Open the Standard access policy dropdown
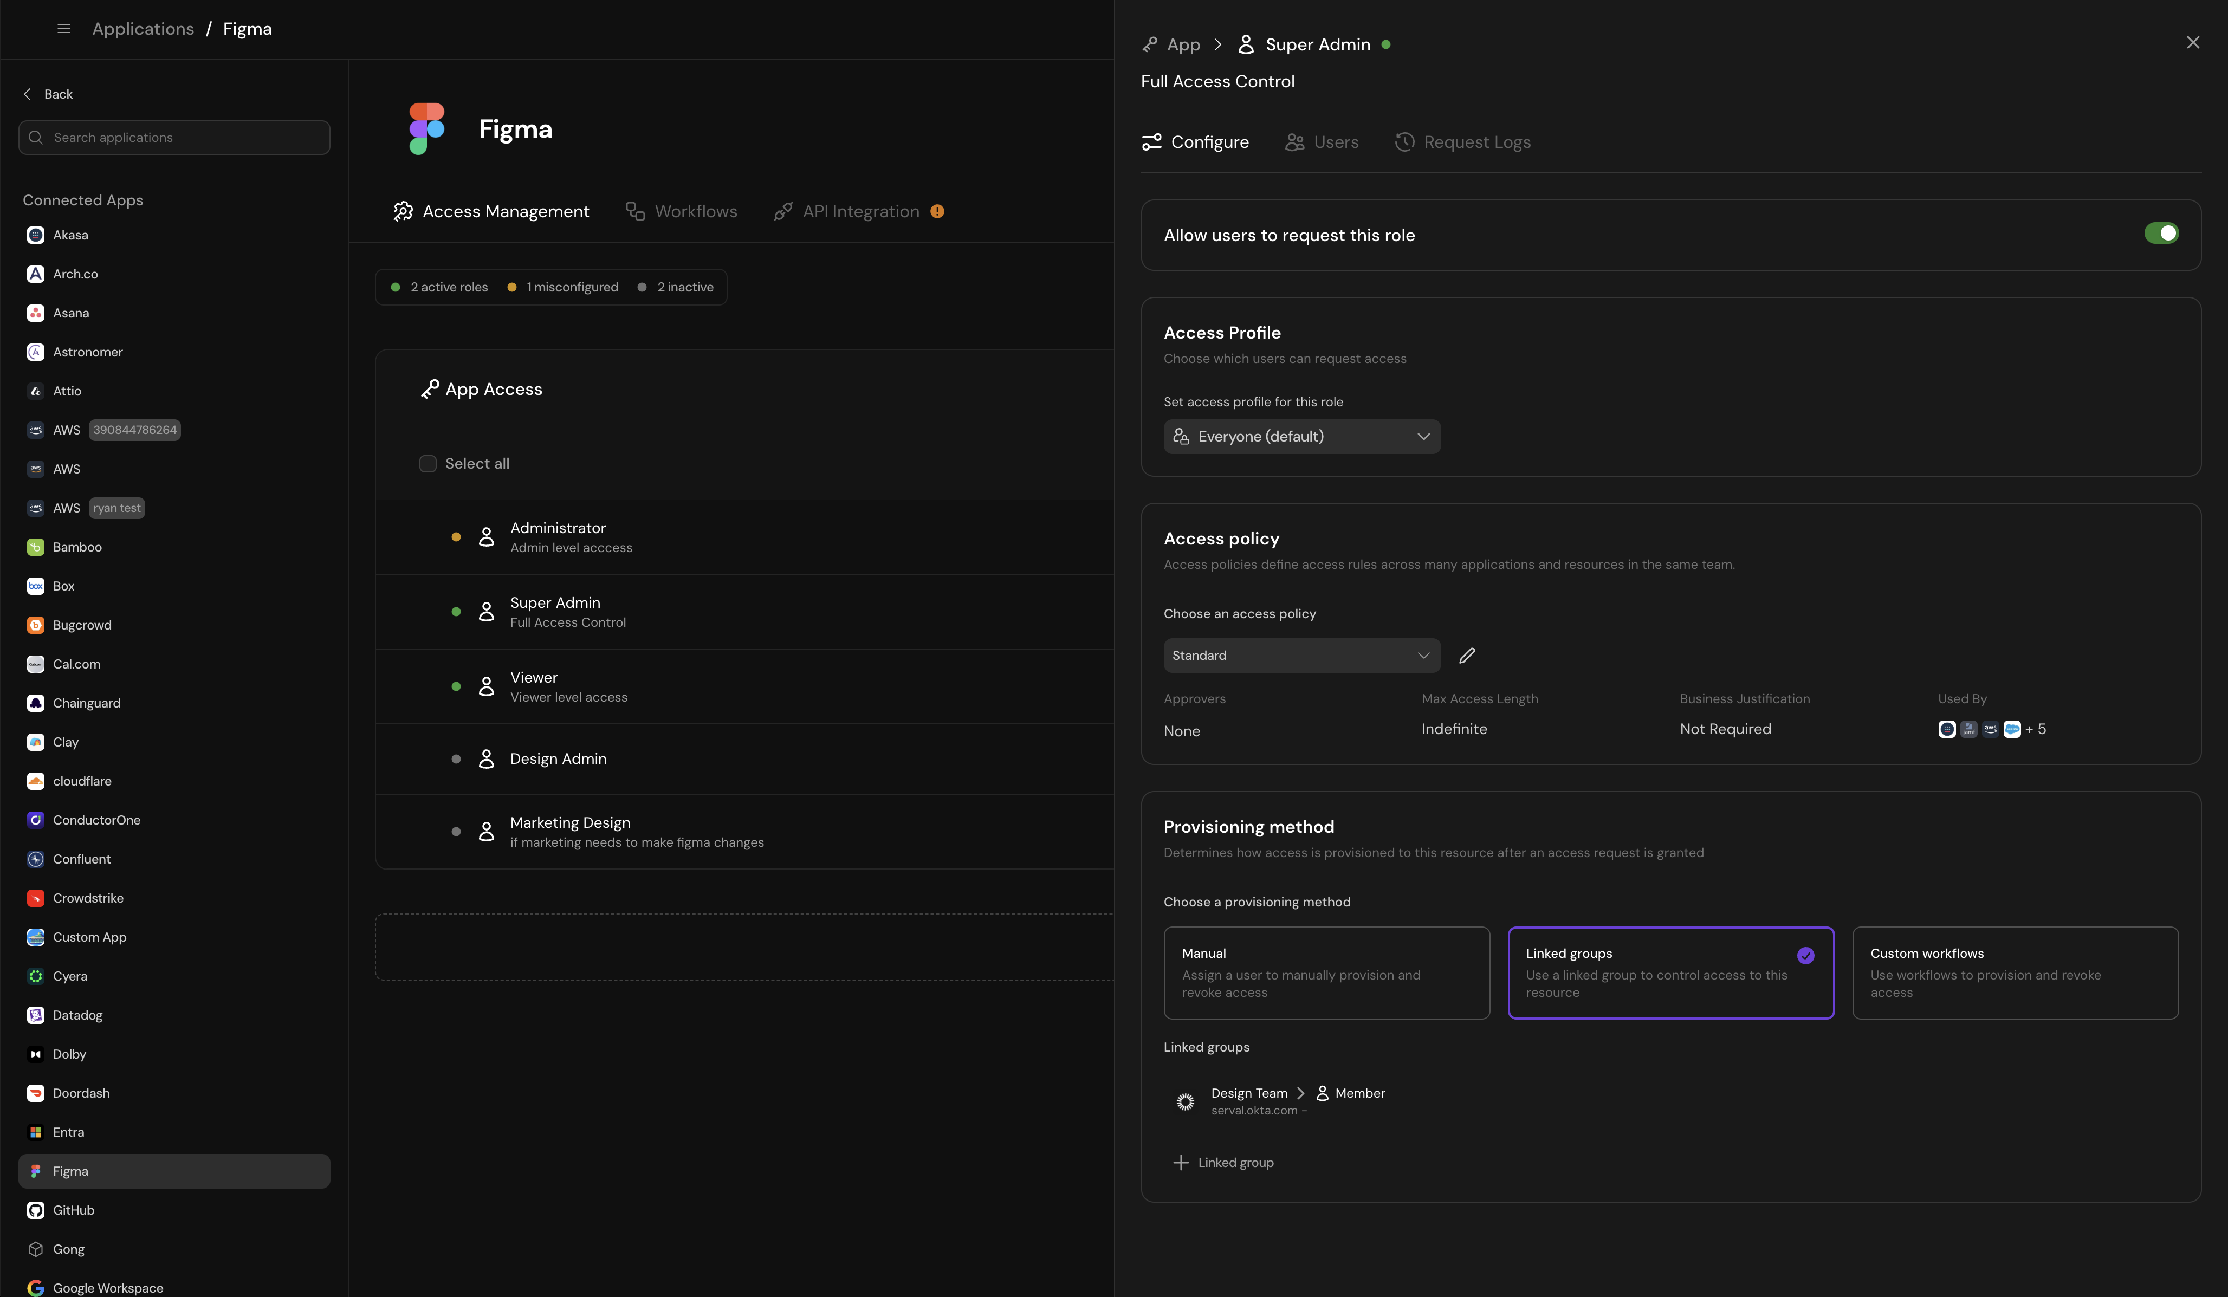The height and width of the screenshot is (1297, 2228). (x=1300, y=655)
